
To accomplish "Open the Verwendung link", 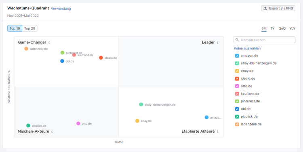I will point(61,9).
